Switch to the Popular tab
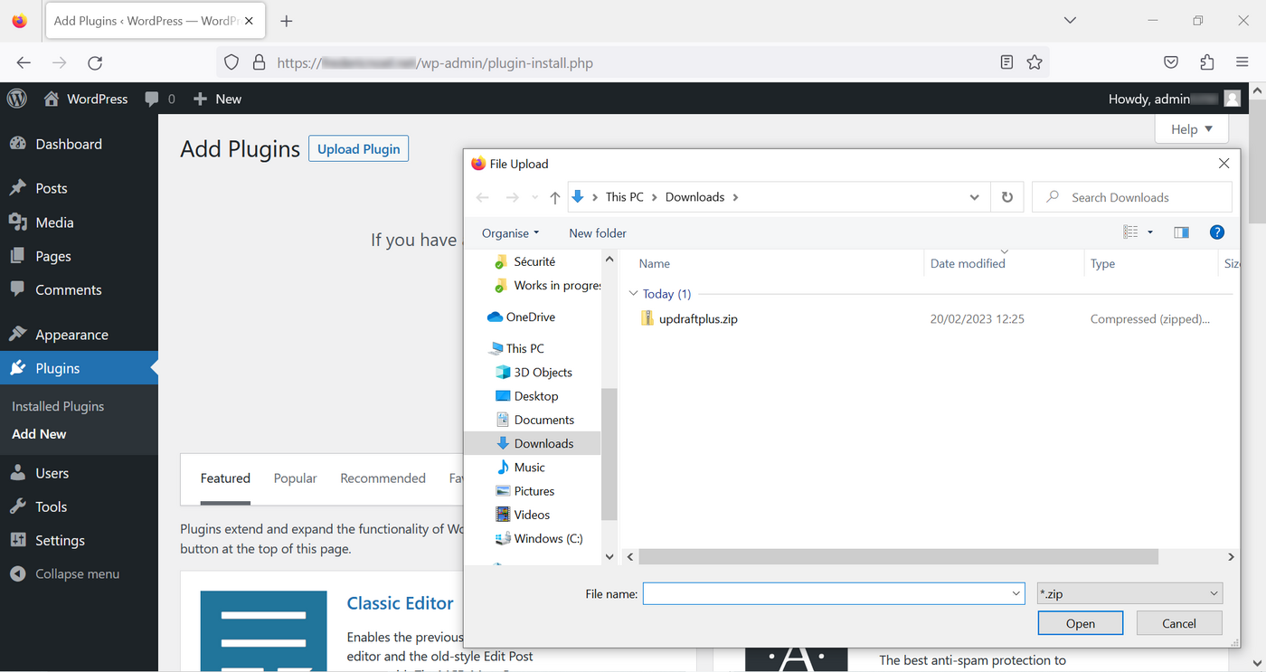Image resolution: width=1266 pixels, height=672 pixels. pos(295,478)
